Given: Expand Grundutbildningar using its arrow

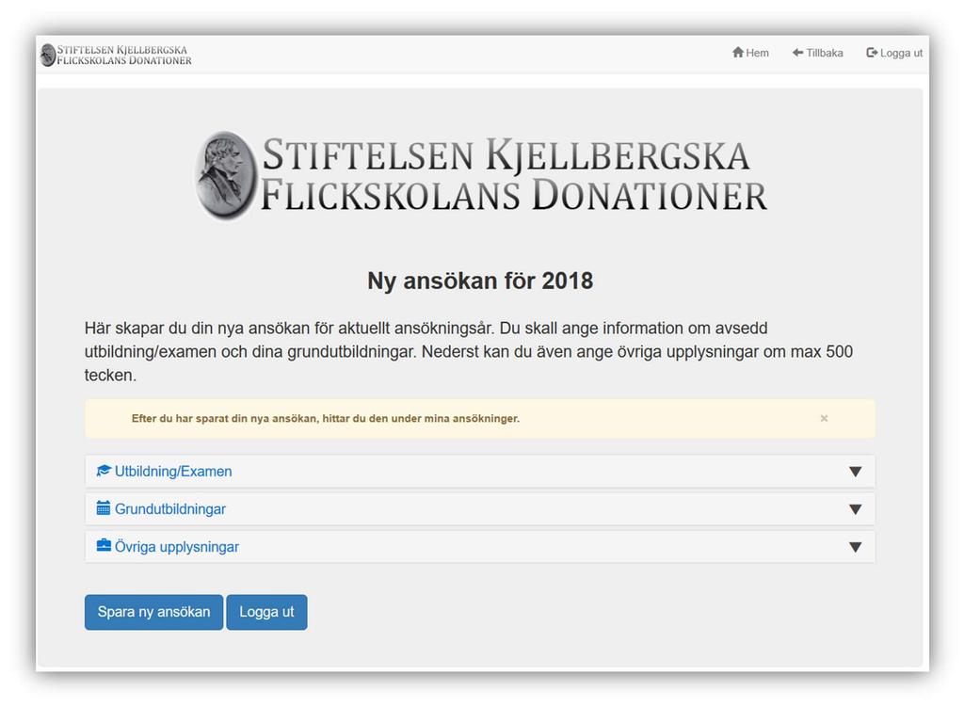Looking at the screenshot, I should tap(855, 509).
